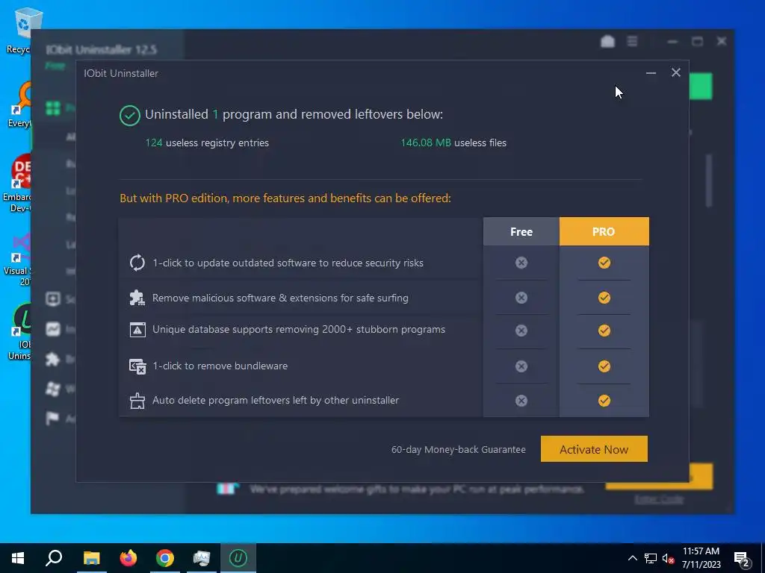Viewport: 765px width, 573px height.
Task: Click Free cross for update outdated software
Action: (x=521, y=263)
